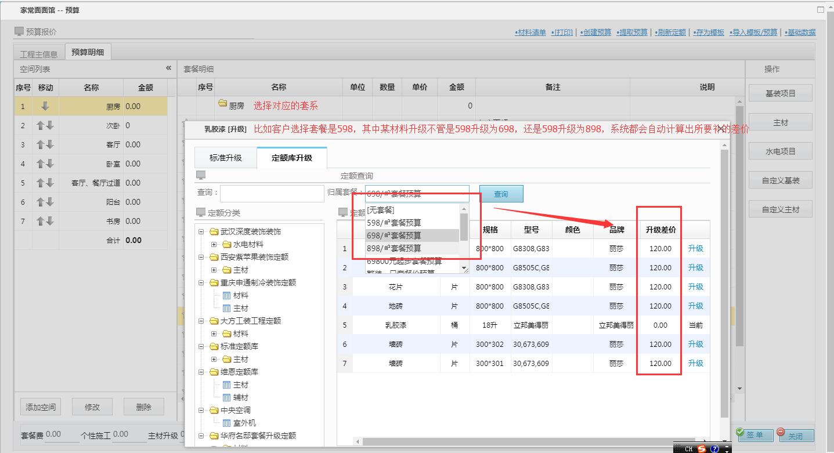This screenshot has width=834, height=453.
Task: Click the blue 查询 search button
Action: click(501, 194)
